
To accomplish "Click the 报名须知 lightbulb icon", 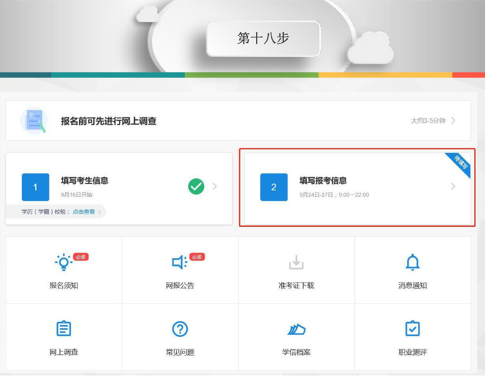I will tap(63, 263).
